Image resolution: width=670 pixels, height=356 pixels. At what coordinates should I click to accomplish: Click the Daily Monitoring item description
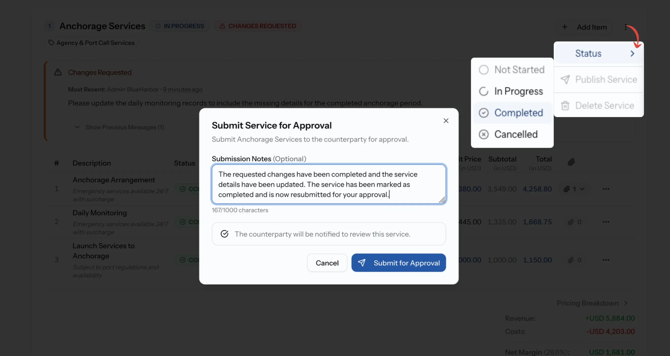tap(100, 213)
